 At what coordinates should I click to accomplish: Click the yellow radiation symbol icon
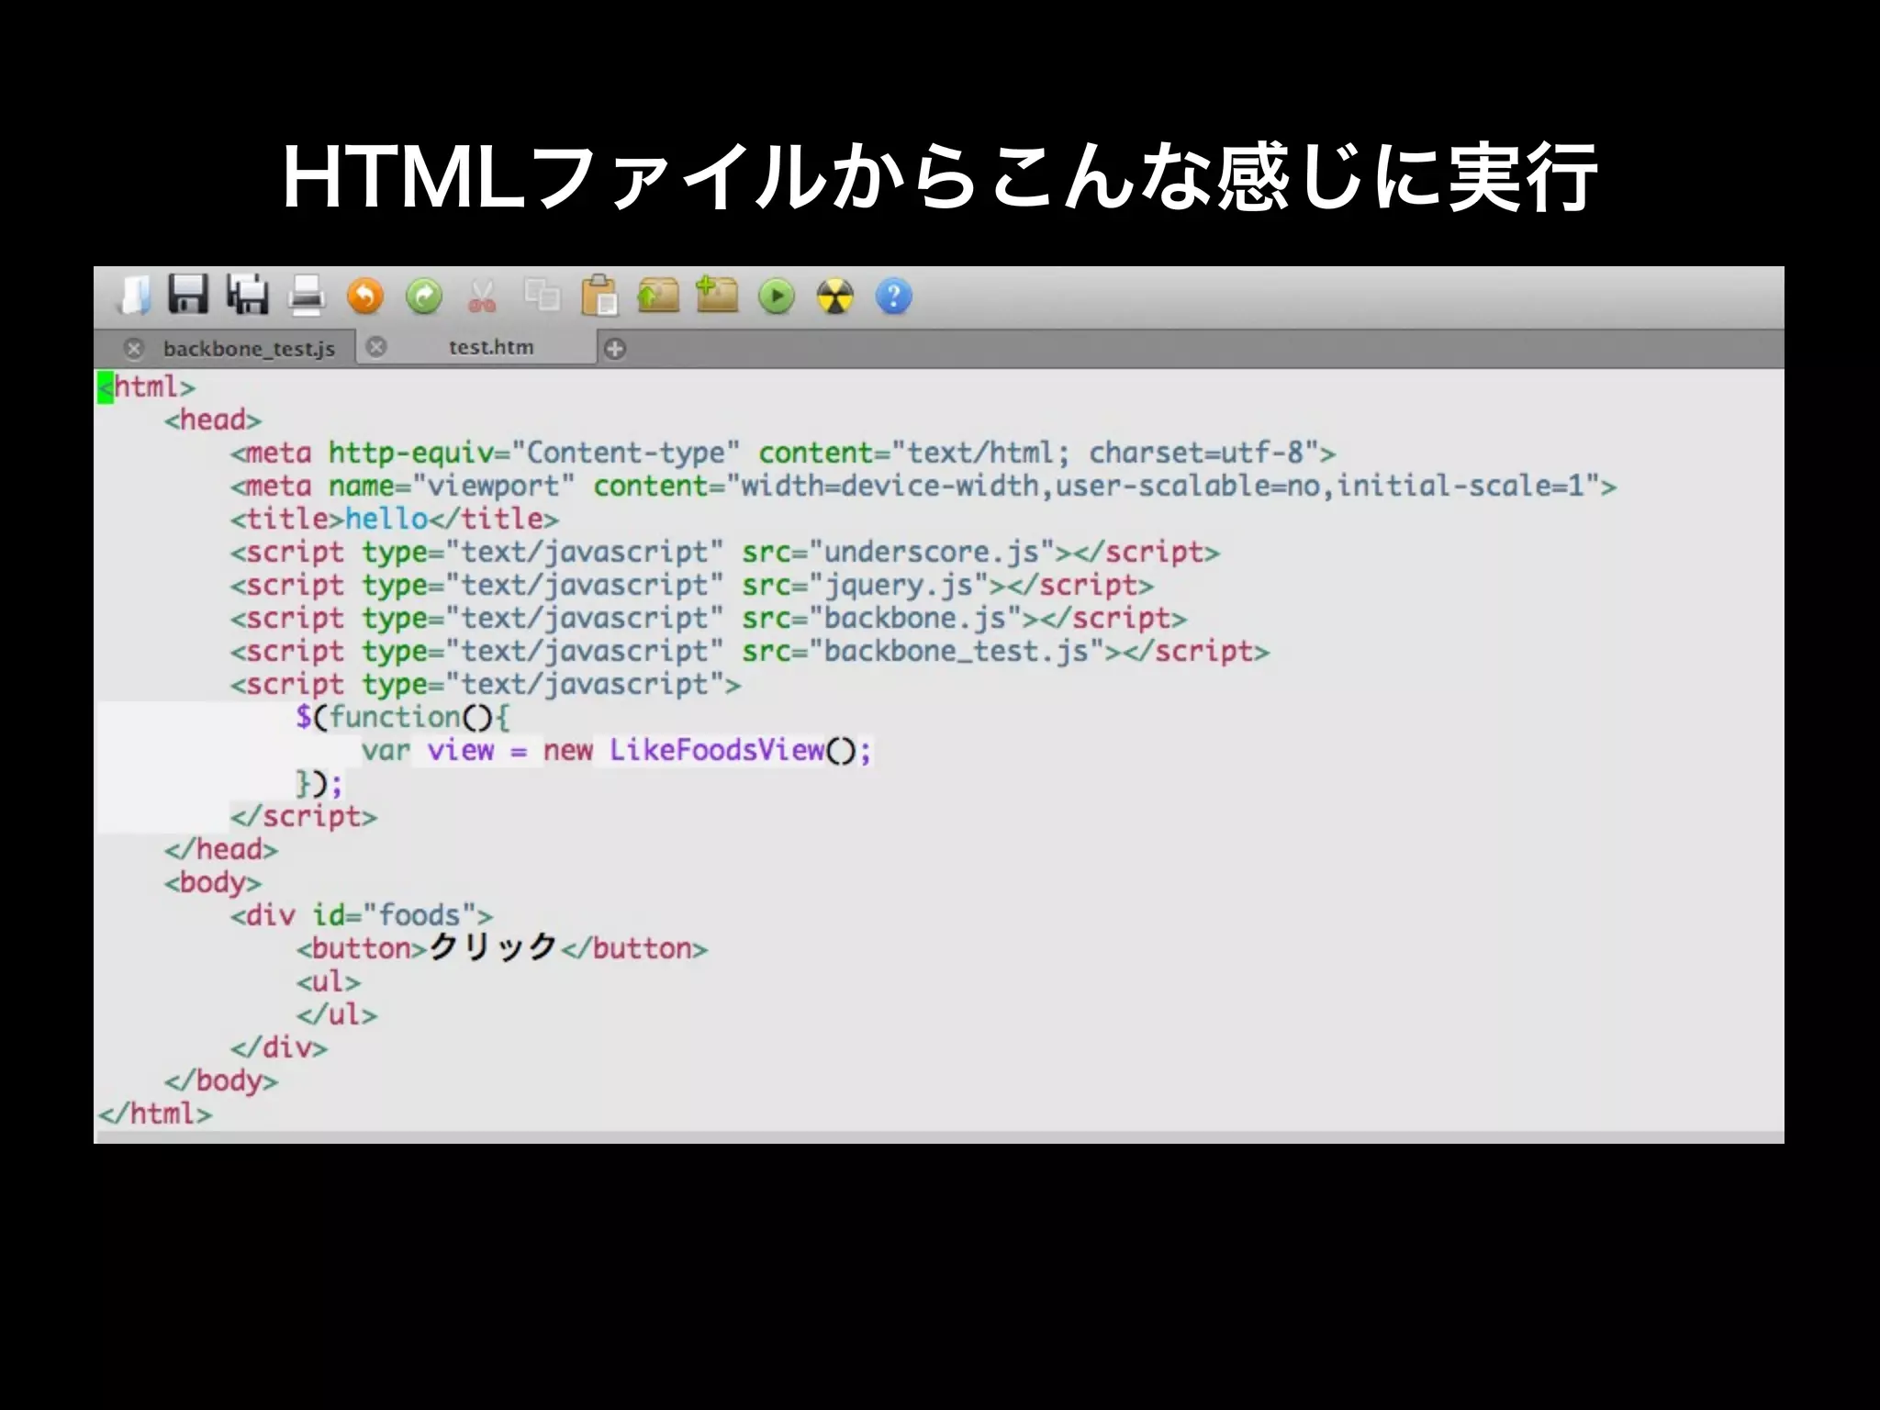pos(835,297)
